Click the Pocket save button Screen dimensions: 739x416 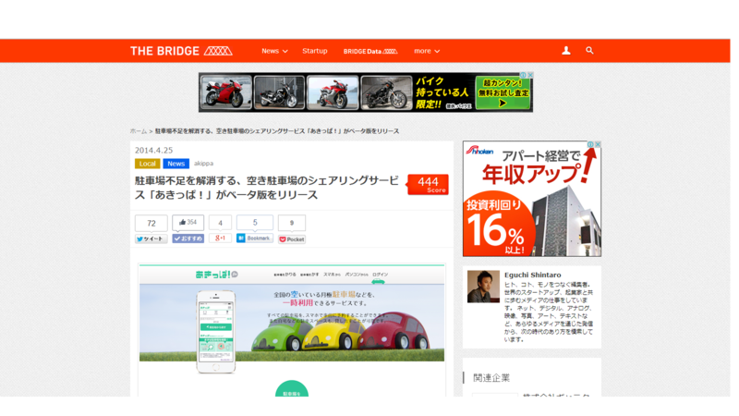tap(292, 239)
